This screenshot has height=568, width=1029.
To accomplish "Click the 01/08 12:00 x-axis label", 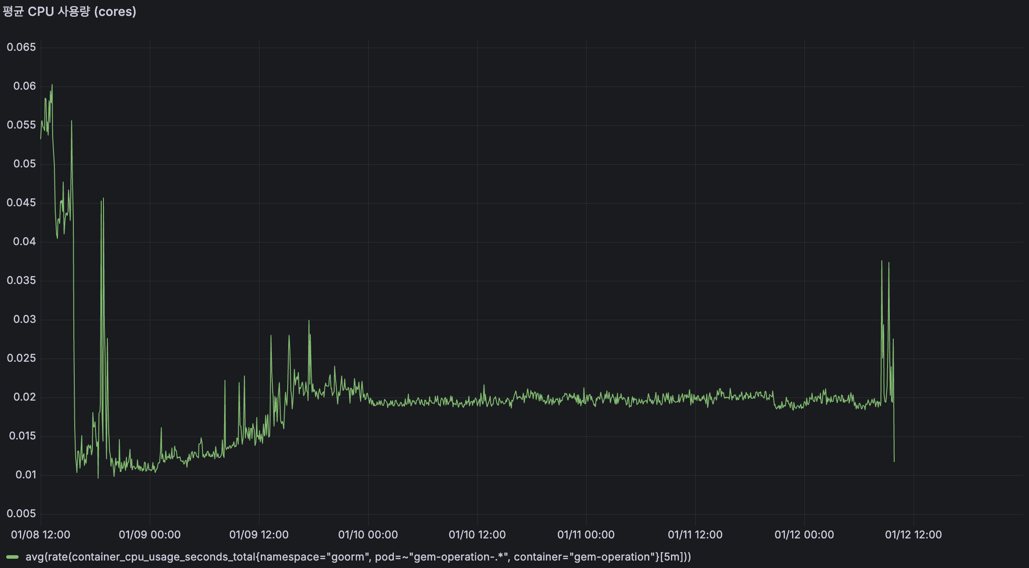I will tap(41, 534).
